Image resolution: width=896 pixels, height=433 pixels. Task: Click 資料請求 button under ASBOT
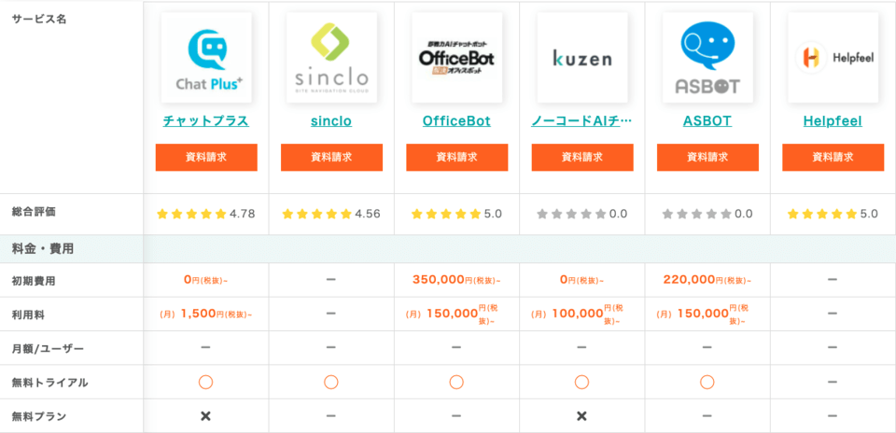[708, 157]
